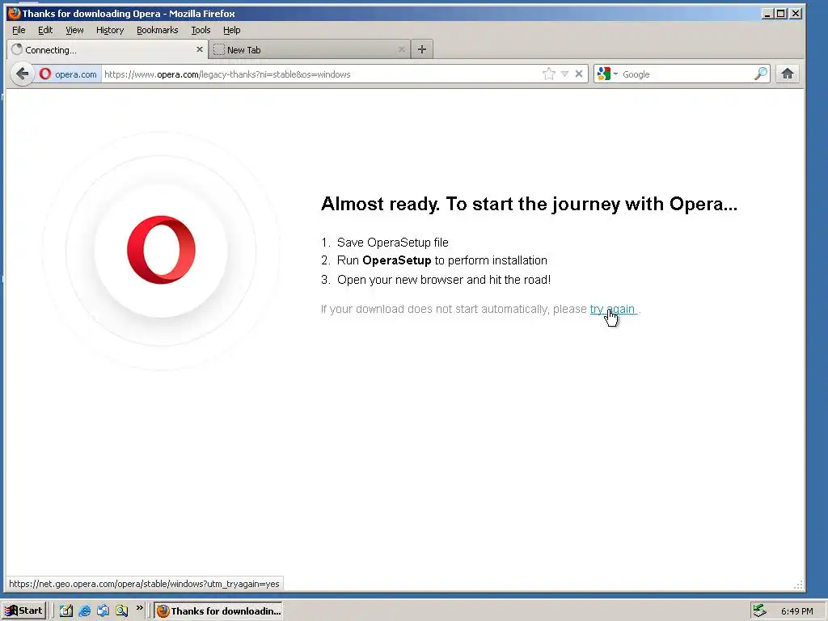Click the Firefox icon in title bar

pyautogui.click(x=15, y=13)
